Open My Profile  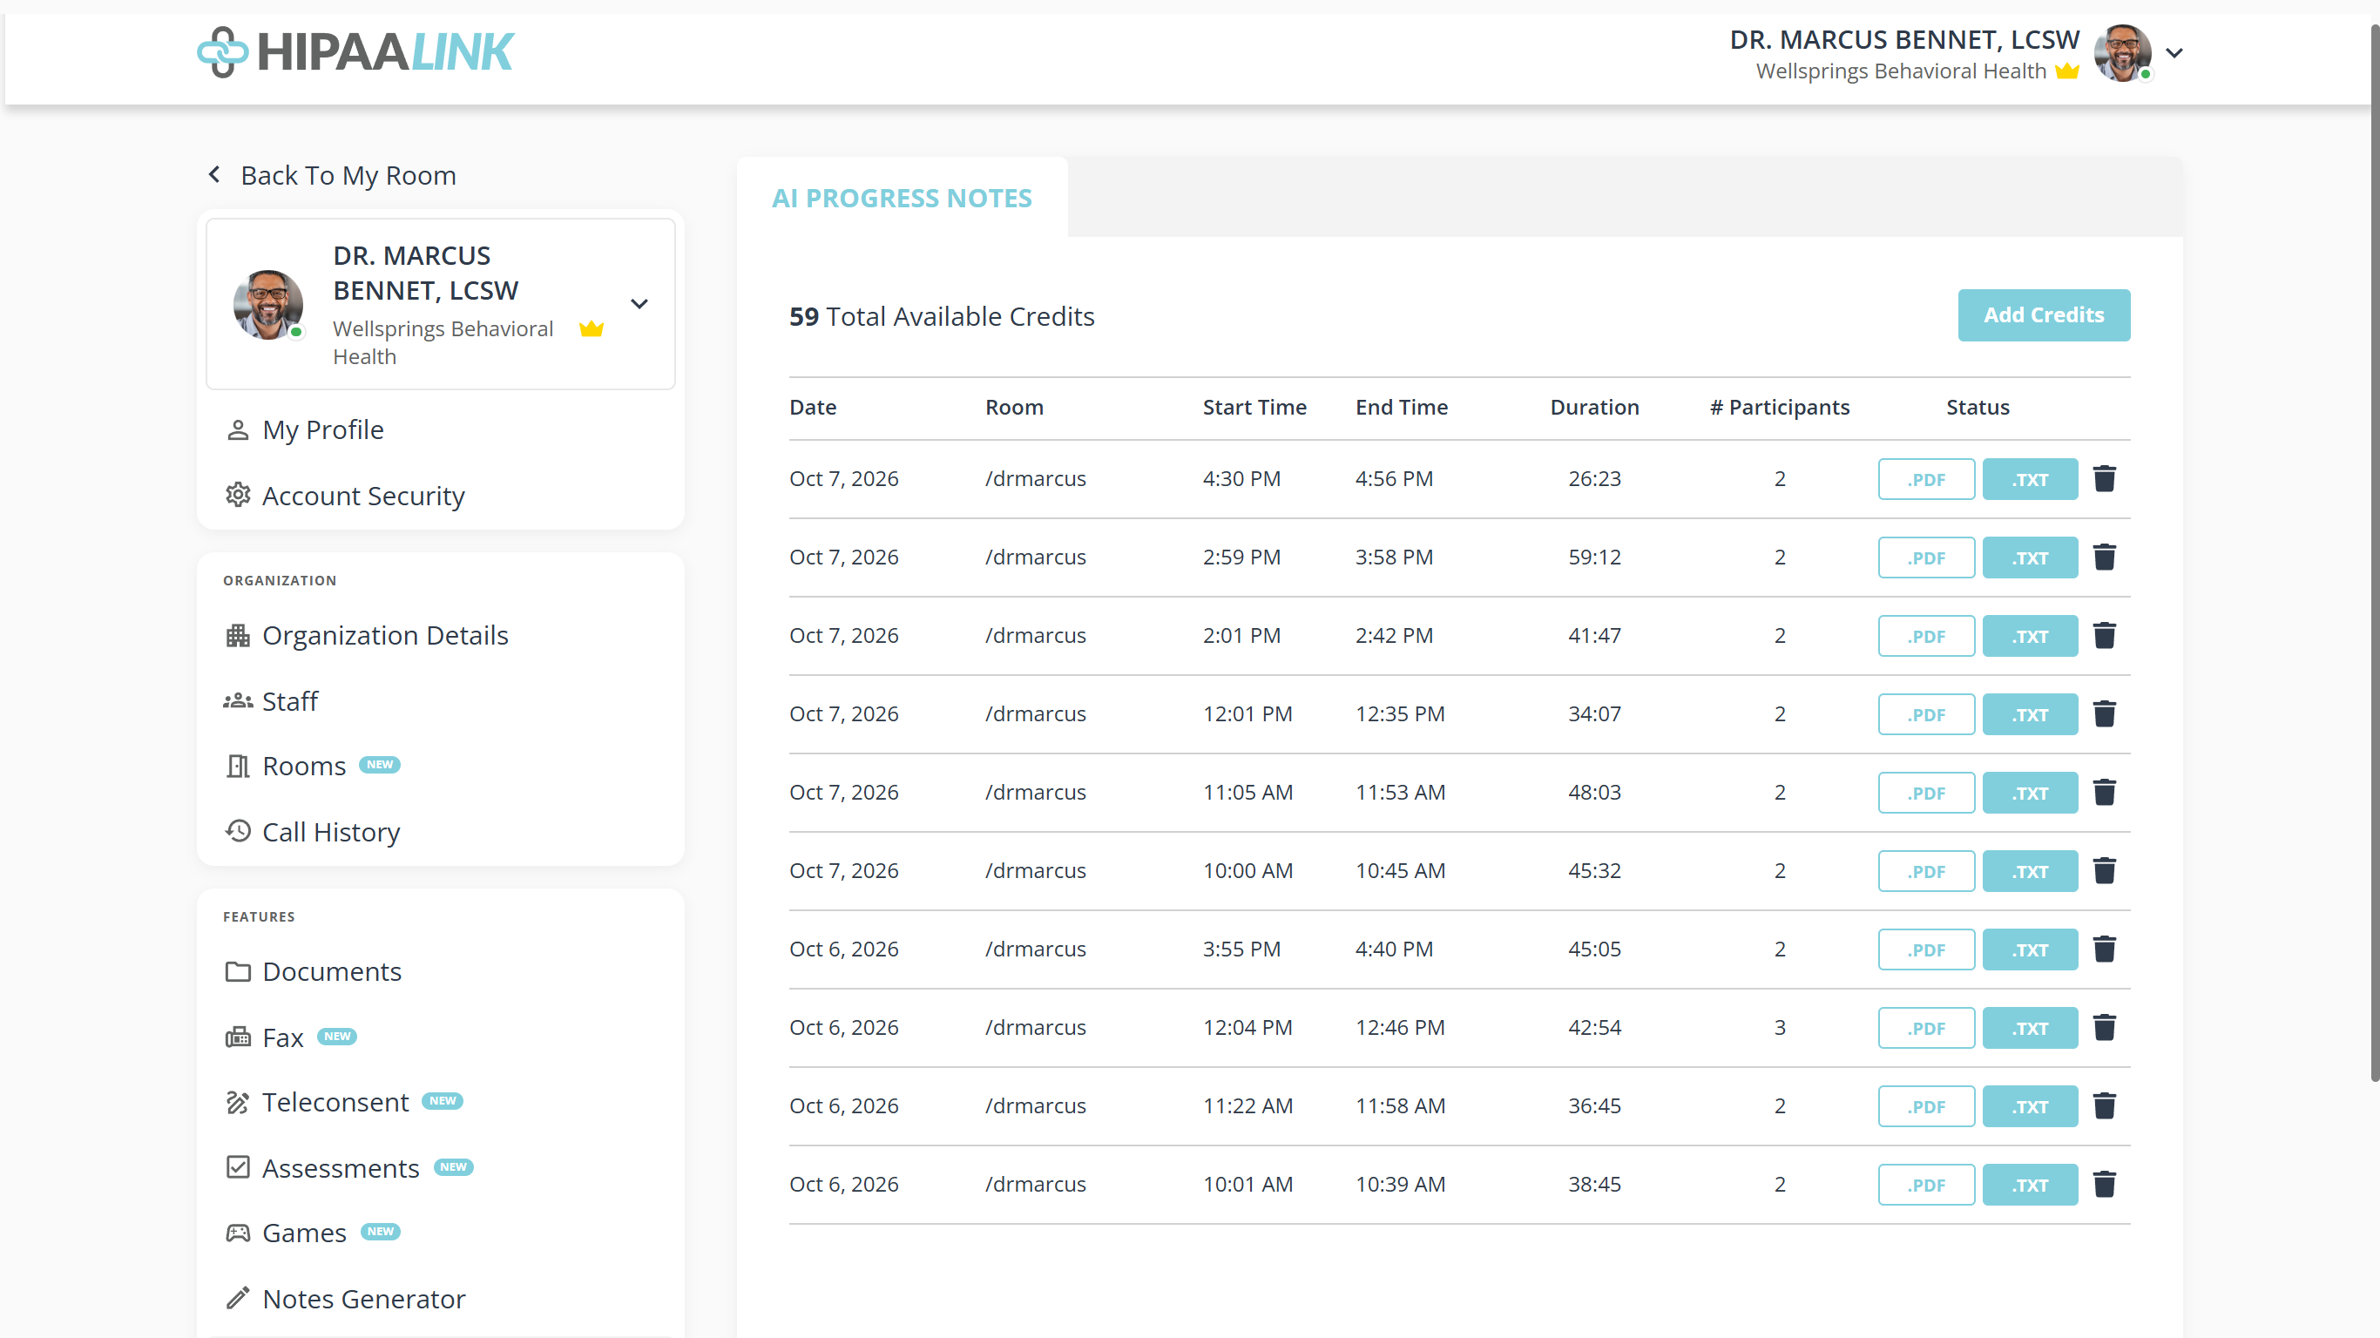coord(305,429)
